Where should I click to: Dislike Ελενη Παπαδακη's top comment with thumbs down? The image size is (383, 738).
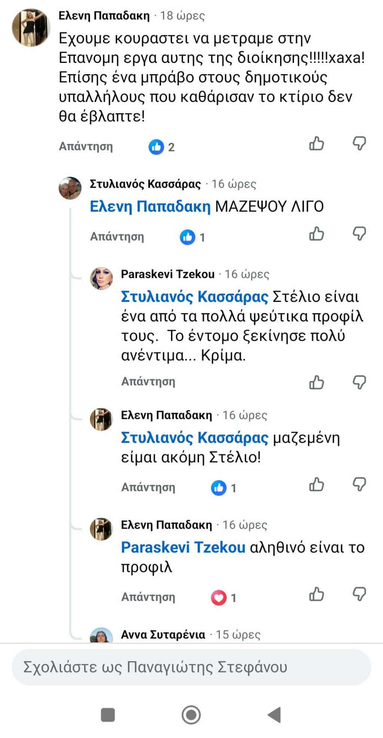359,143
